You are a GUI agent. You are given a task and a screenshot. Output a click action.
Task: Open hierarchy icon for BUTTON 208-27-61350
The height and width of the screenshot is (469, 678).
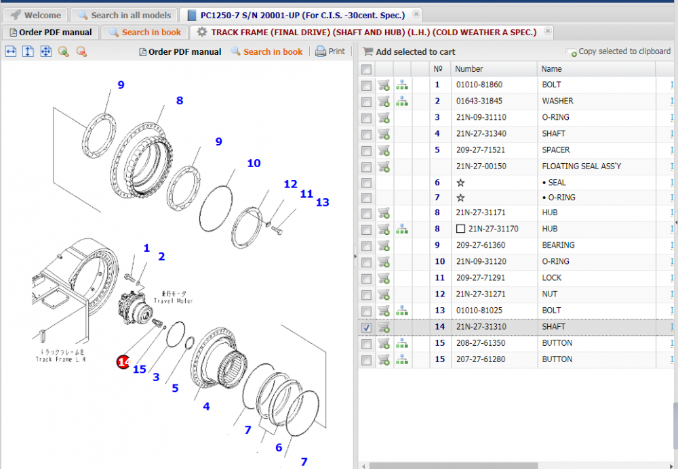402,343
